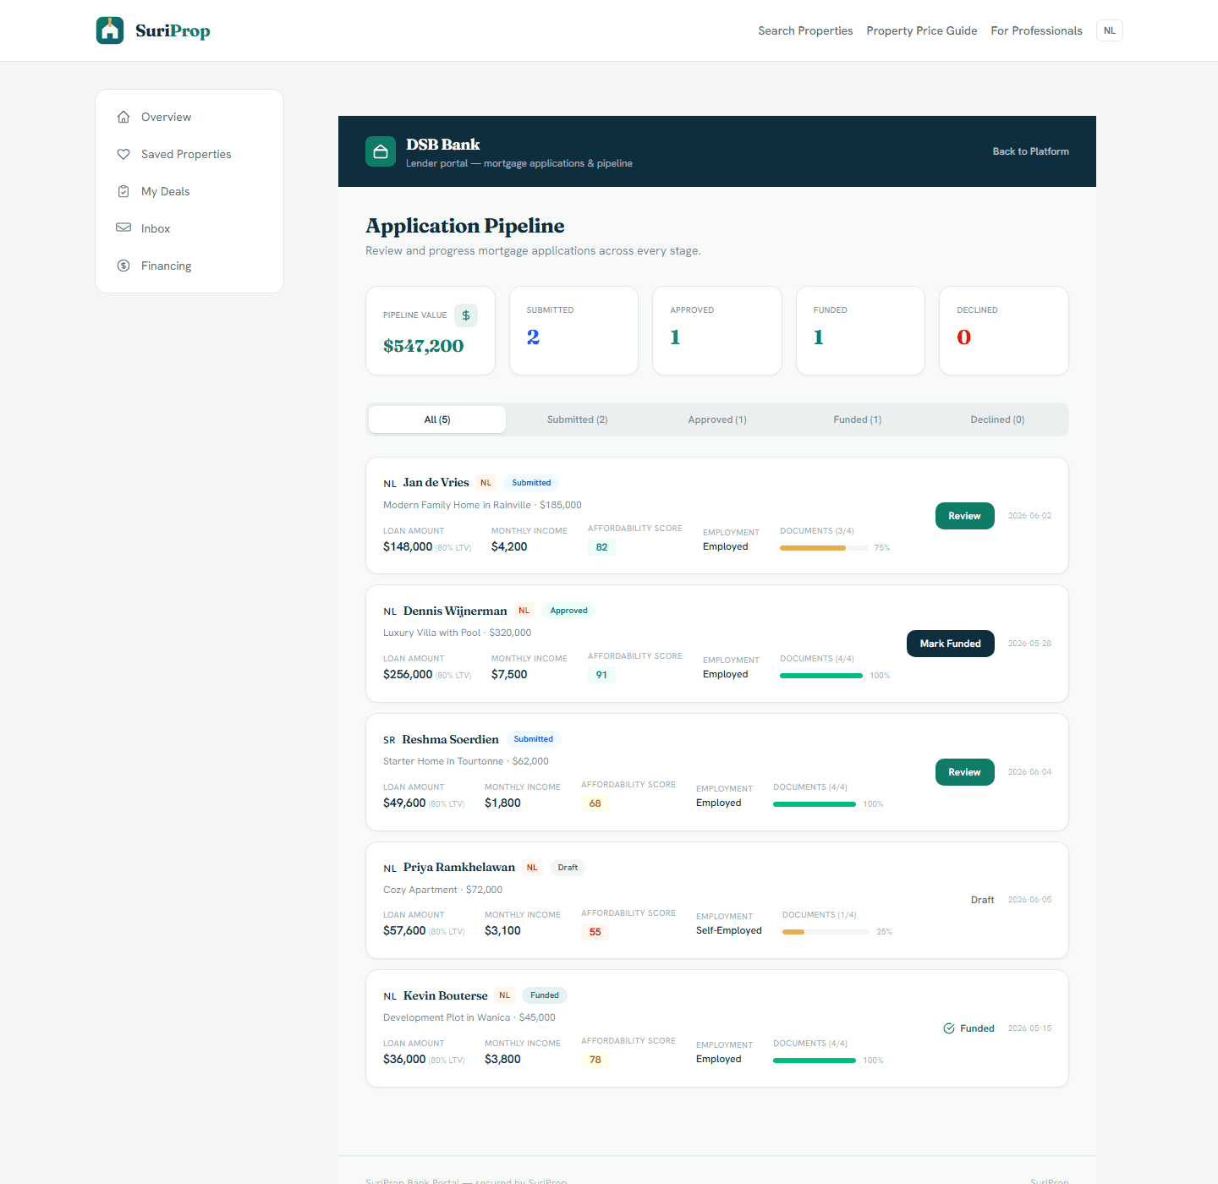
Task: Switch to the Funded (1) tab
Action: pos(858,419)
